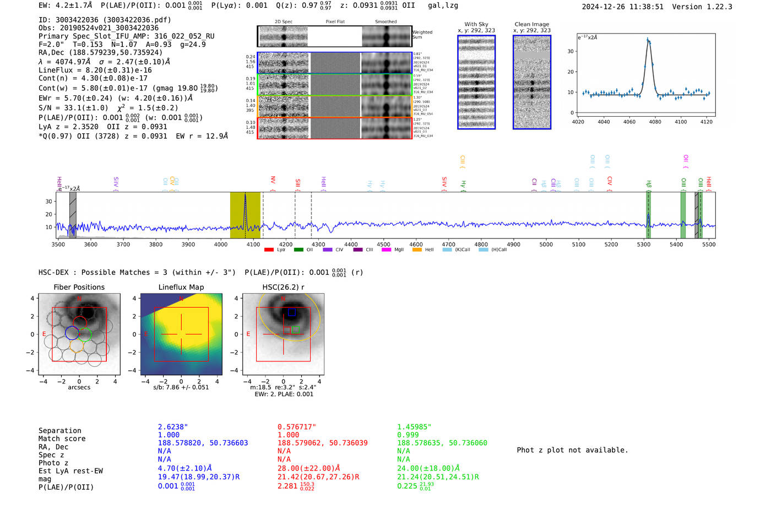The height and width of the screenshot is (525, 771).
Task: Click the s/b: 7.86 +/- 0.051 caption
Action: [181, 387]
